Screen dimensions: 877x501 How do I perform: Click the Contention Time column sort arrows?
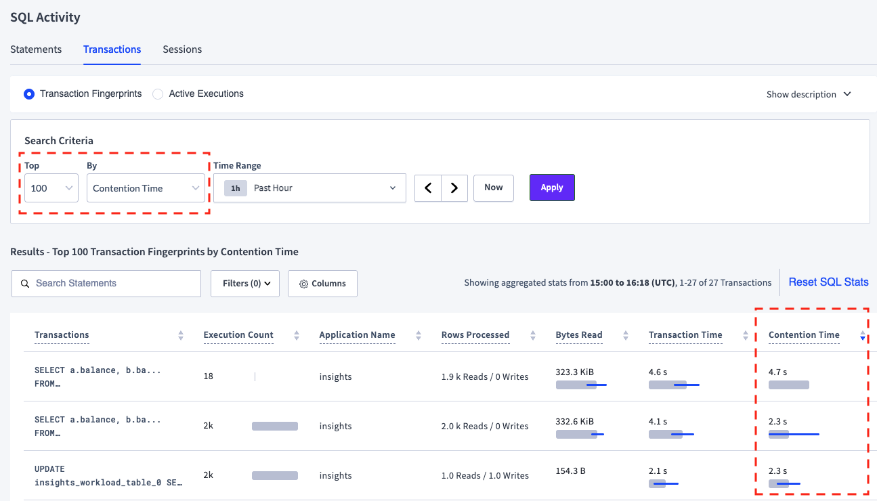point(861,334)
